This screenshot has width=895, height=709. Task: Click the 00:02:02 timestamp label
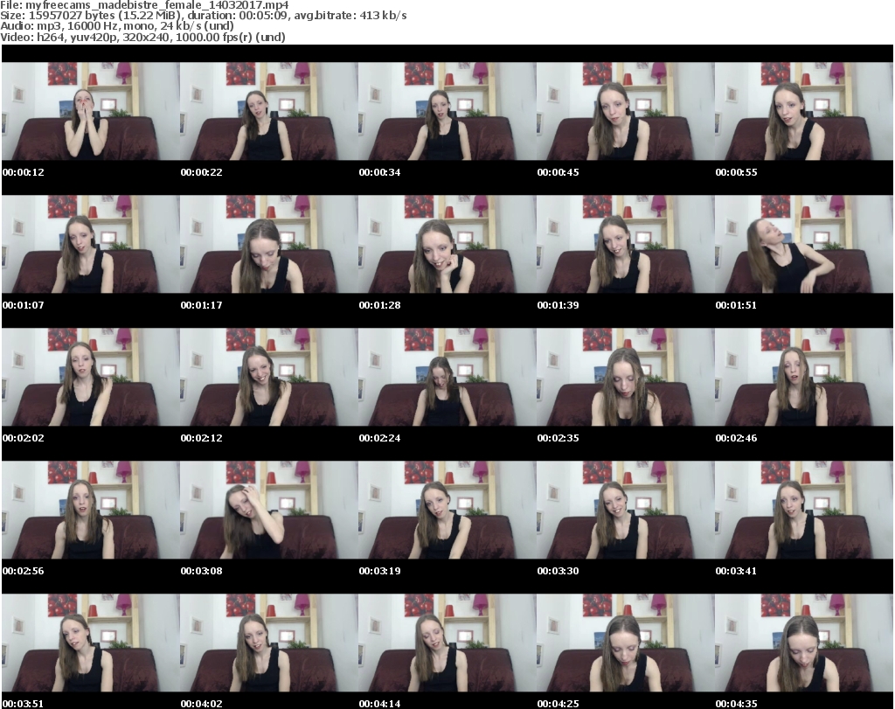coord(24,438)
